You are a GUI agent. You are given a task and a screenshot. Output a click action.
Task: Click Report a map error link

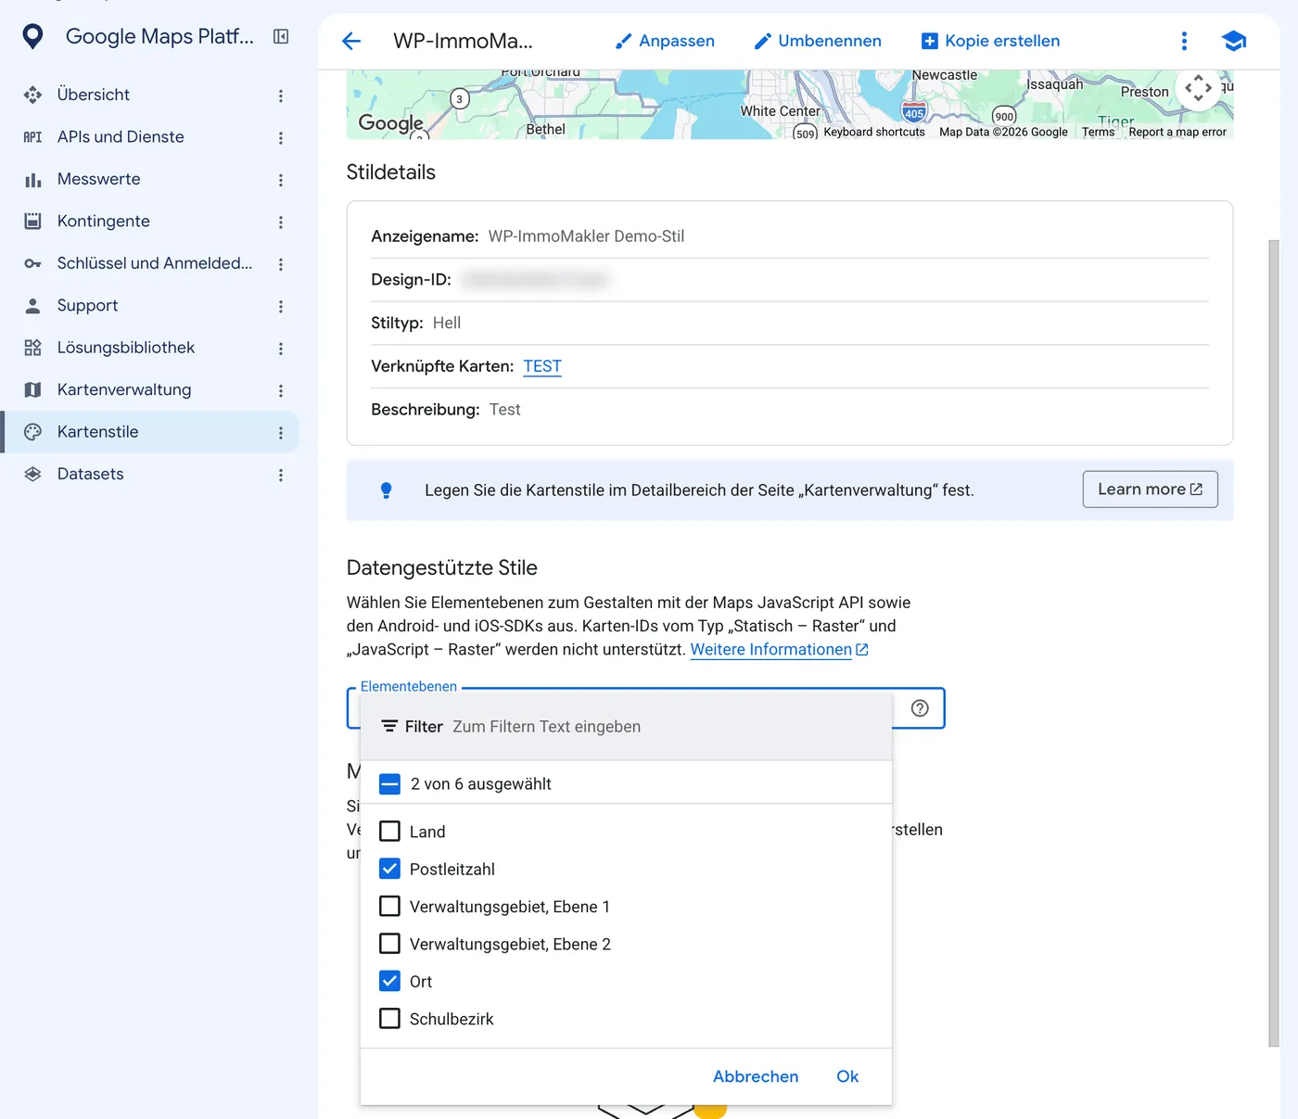[1177, 132]
